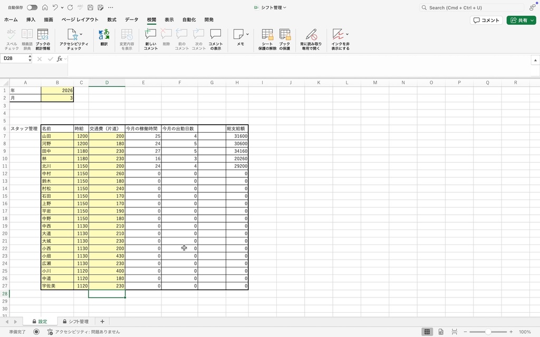Select column H header

(x=237, y=83)
